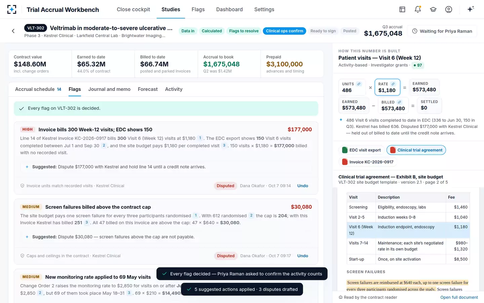Click the 97 confidence score badge

point(418,65)
